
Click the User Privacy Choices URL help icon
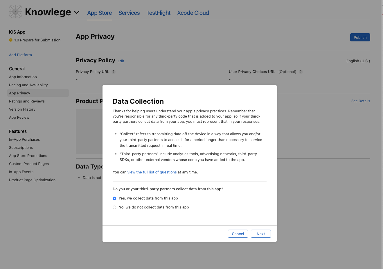coord(301,72)
